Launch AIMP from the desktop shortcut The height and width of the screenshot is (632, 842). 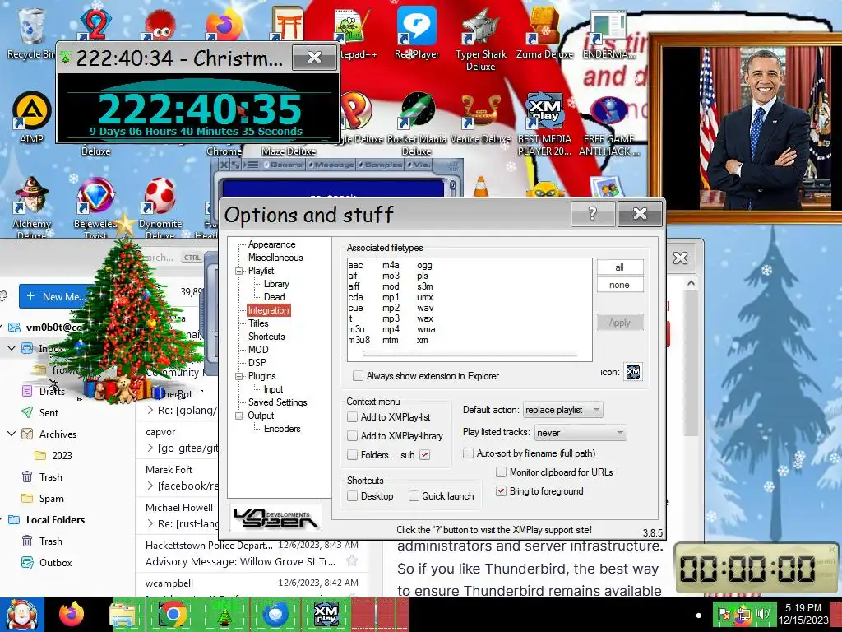(31, 117)
